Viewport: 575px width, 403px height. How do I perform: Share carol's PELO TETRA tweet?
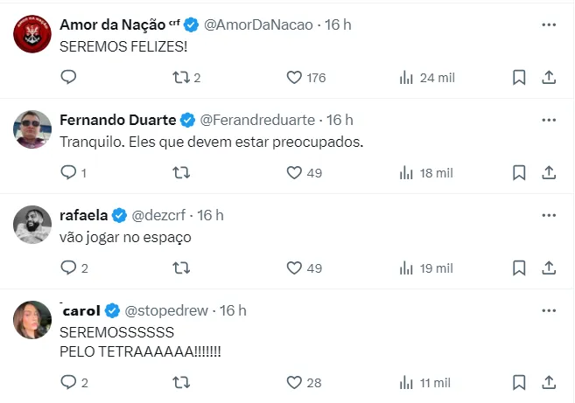549,382
